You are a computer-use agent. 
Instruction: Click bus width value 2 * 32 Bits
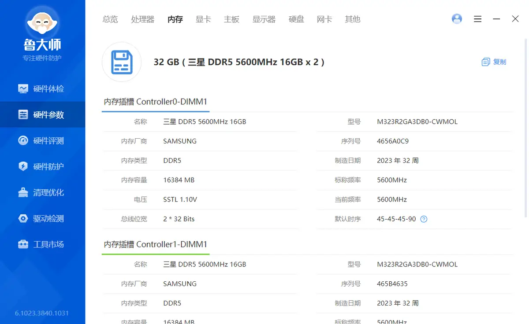(179, 219)
